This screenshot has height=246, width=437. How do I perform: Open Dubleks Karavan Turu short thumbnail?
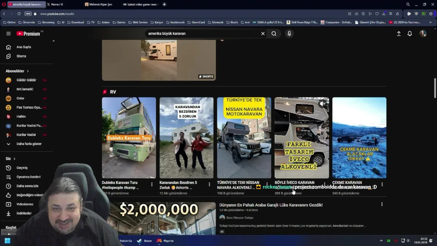[x=129, y=138]
